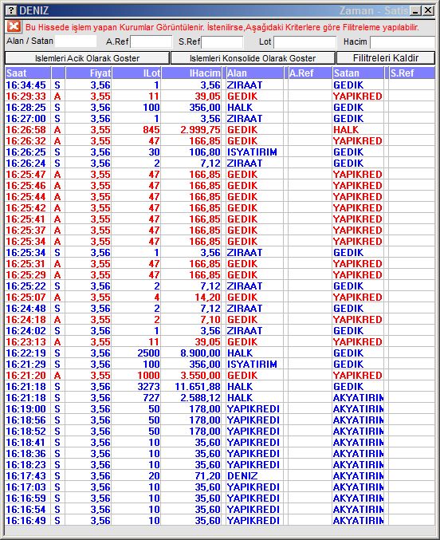Click lot value 2500
Screen dimensions: 440x540
pos(148,353)
